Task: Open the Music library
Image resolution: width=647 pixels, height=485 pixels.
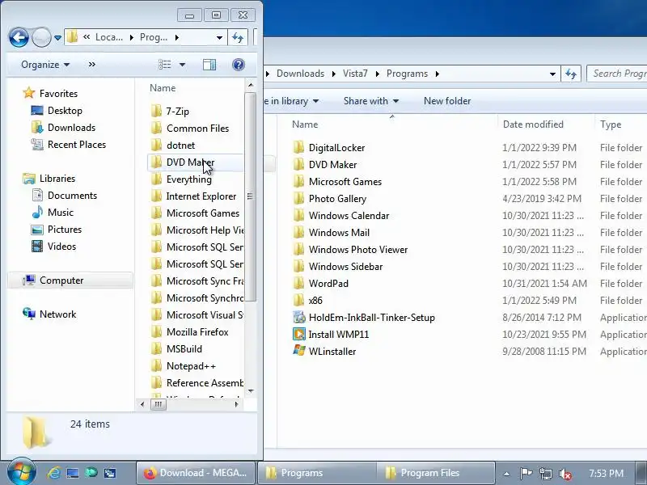Action: [60, 213]
